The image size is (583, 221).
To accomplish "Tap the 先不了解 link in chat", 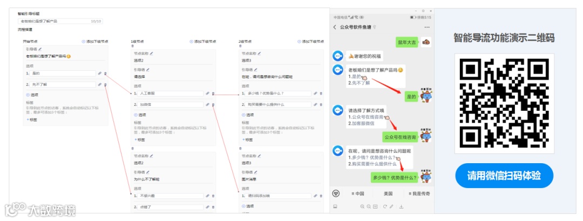I will click(x=361, y=83).
